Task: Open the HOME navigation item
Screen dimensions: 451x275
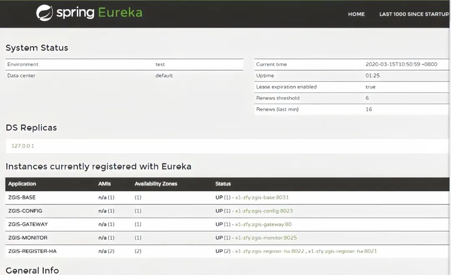Action: coord(356,14)
